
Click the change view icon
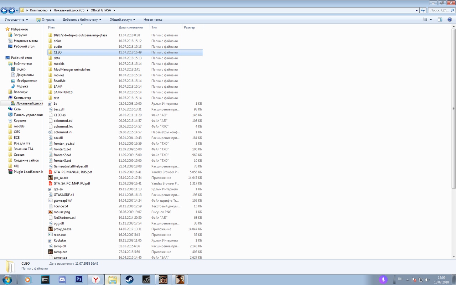click(425, 20)
